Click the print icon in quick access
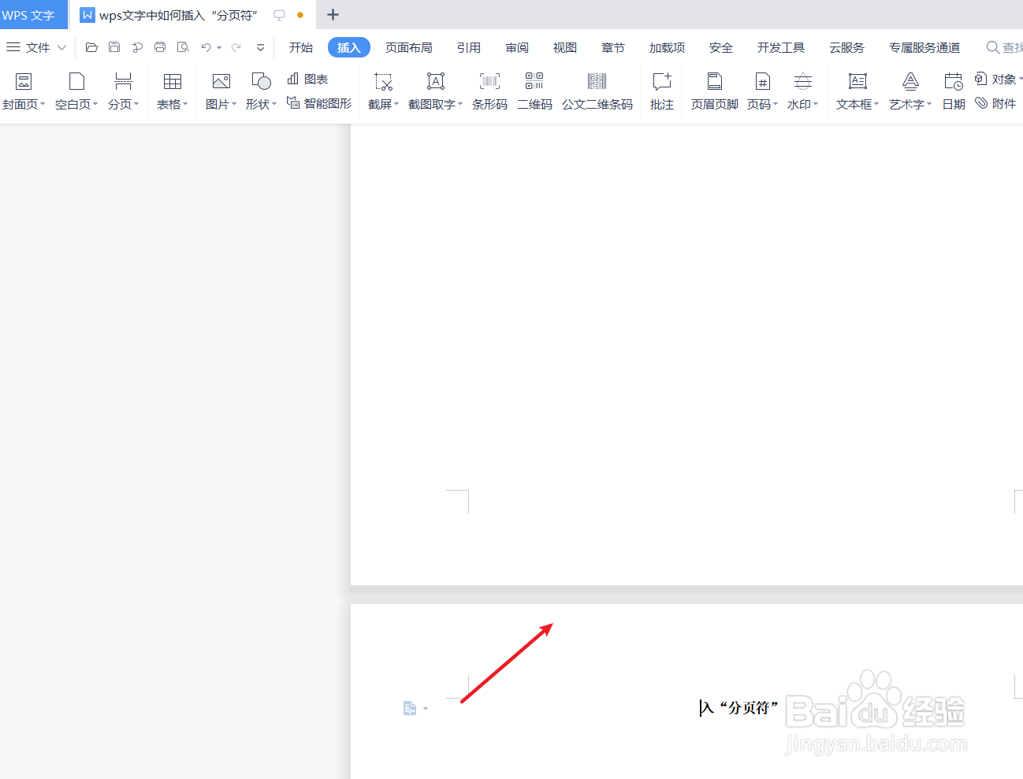The image size is (1023, 779). coord(160,47)
